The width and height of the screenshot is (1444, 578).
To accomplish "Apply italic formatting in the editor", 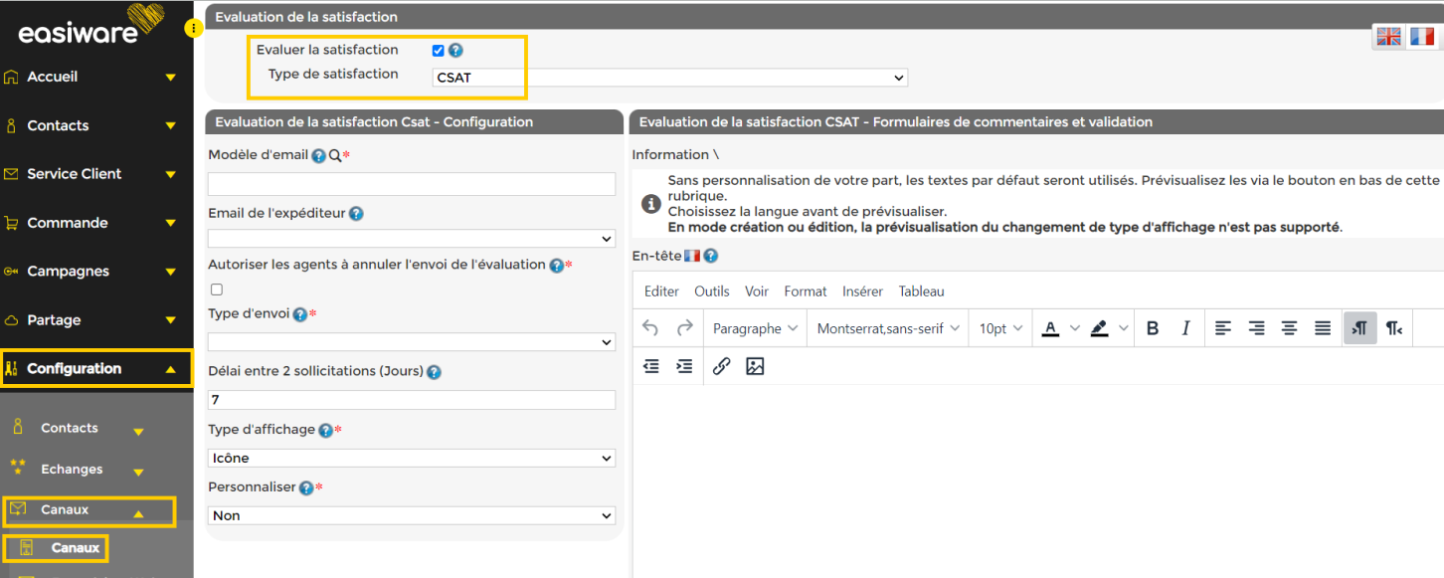I will tap(1185, 328).
